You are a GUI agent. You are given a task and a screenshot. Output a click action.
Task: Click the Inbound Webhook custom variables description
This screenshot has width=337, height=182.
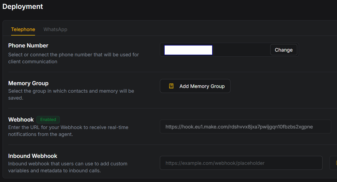tap(68, 167)
